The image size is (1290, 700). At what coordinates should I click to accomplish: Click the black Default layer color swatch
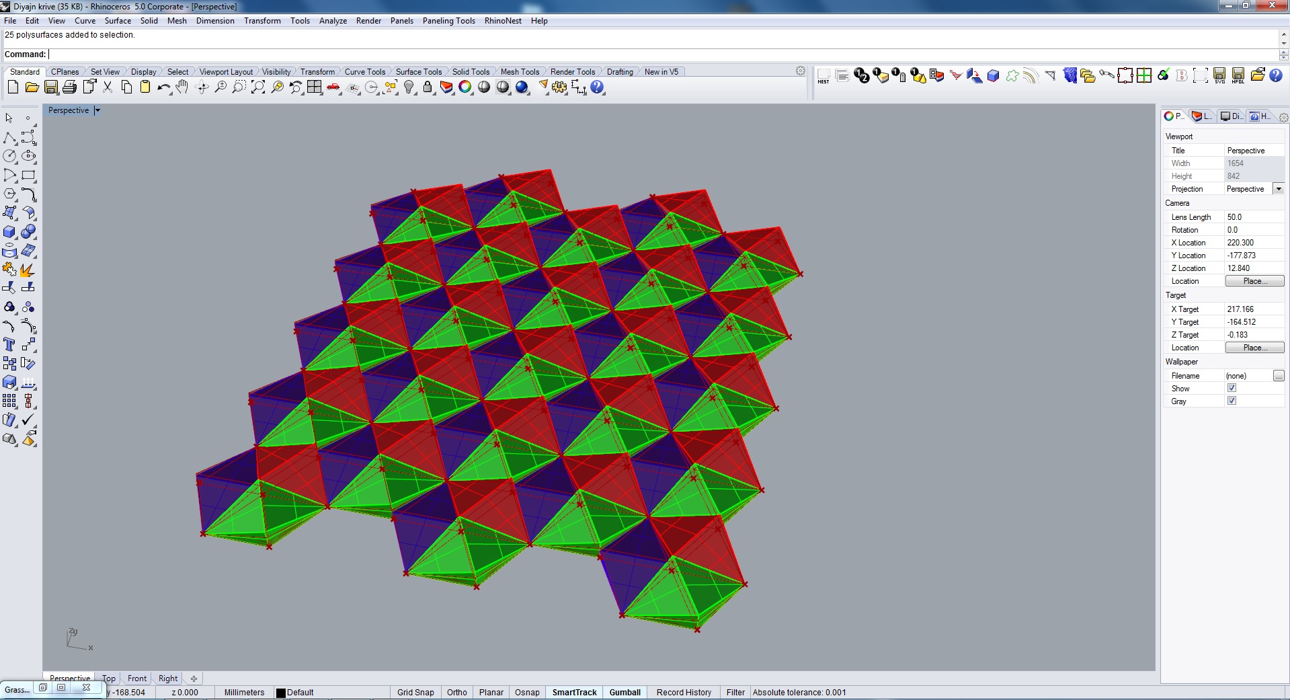pos(281,693)
